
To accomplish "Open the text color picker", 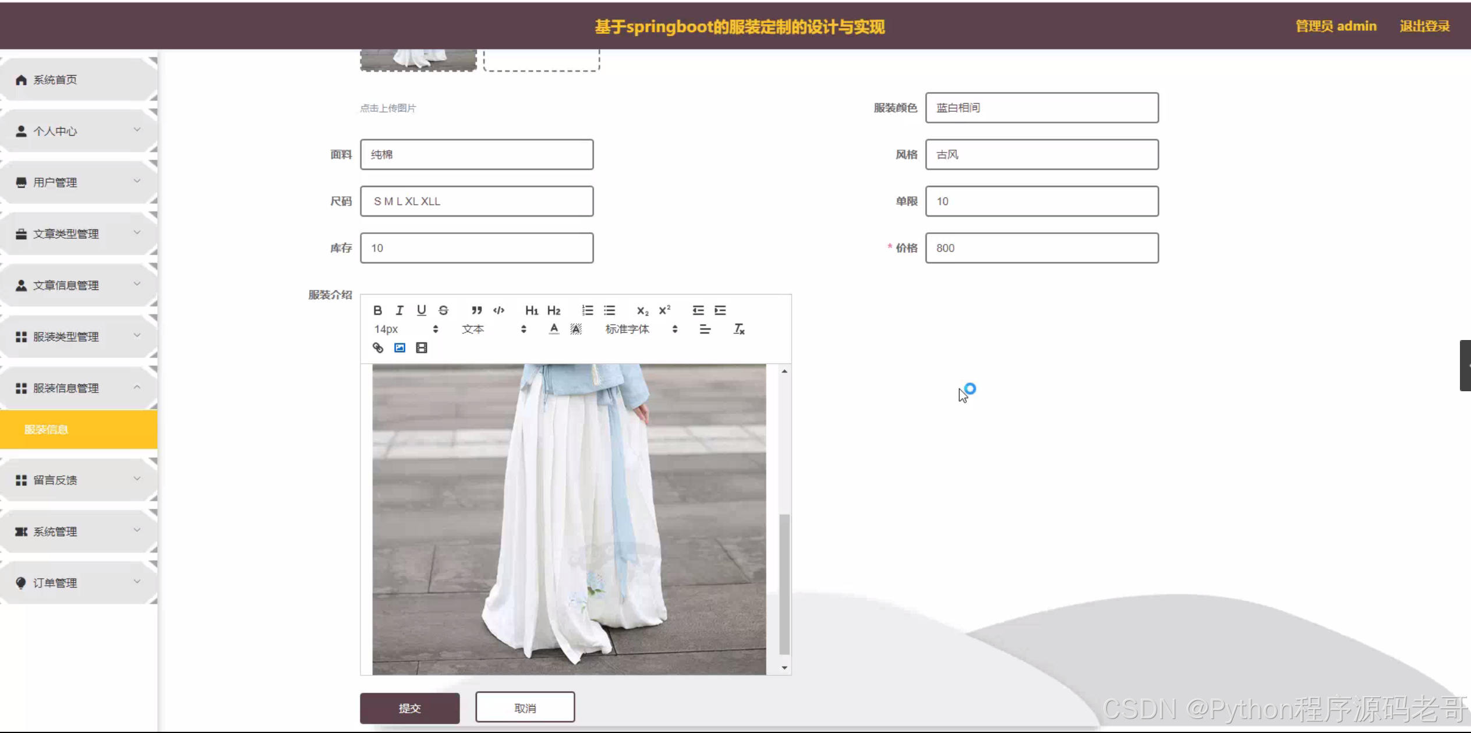I will (x=554, y=329).
